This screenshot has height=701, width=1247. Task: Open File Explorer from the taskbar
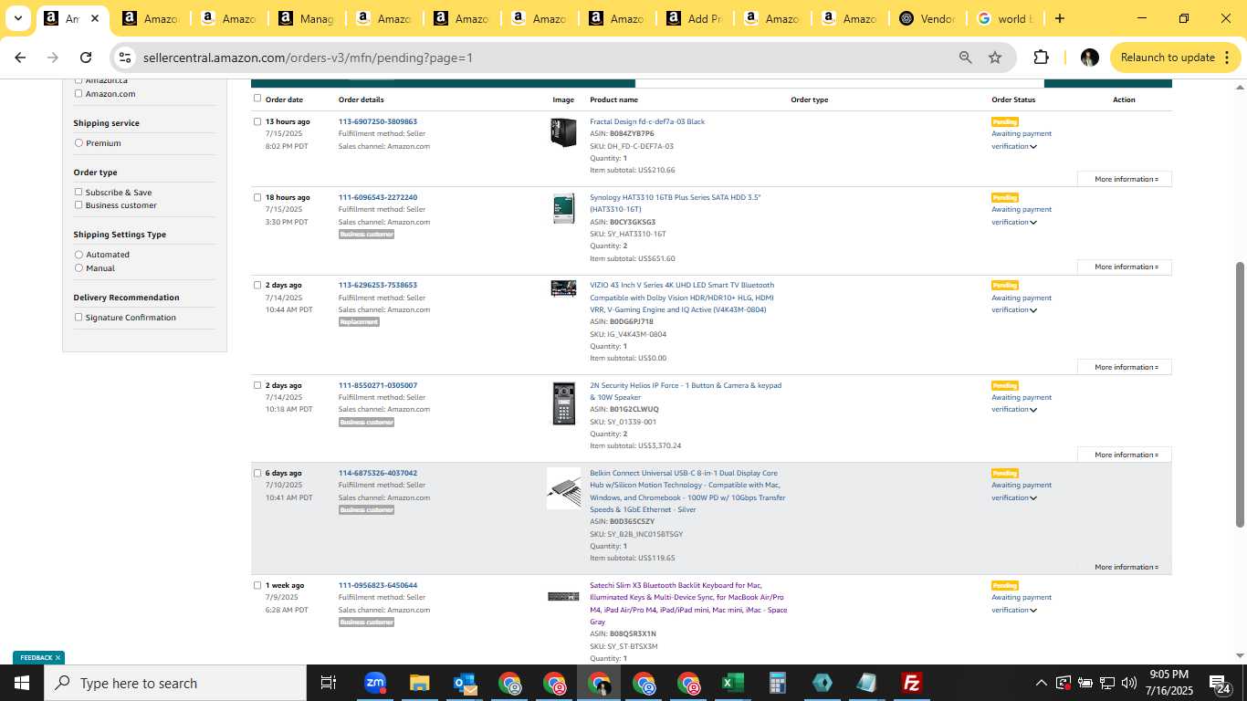pyautogui.click(x=419, y=683)
